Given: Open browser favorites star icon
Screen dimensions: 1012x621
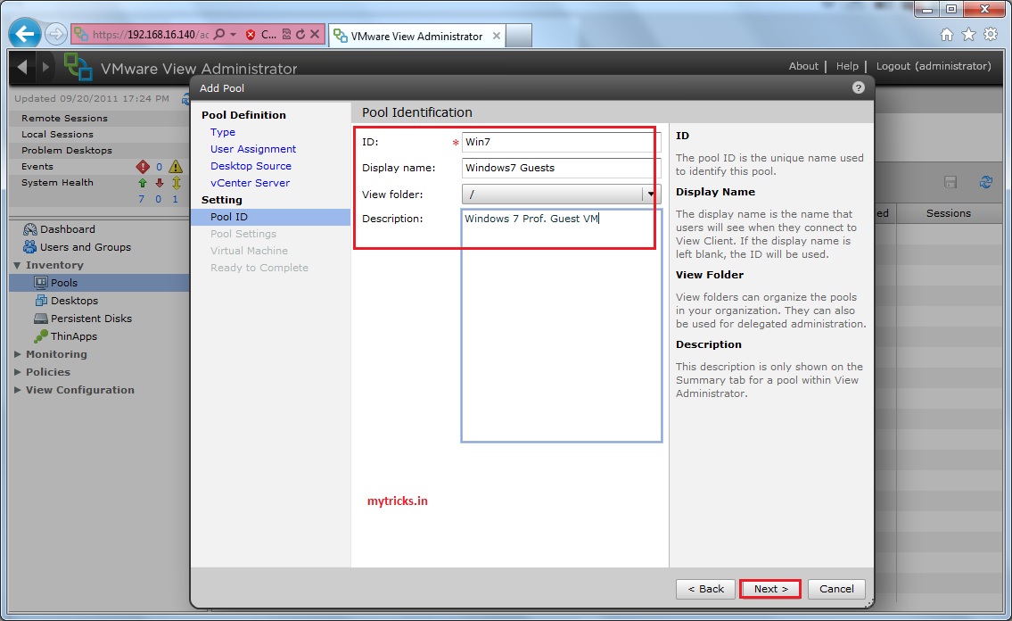Looking at the screenshot, I should [x=968, y=35].
